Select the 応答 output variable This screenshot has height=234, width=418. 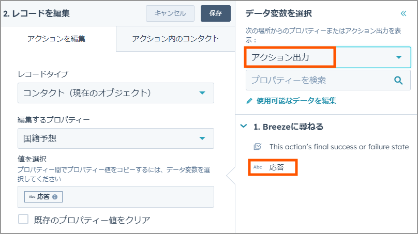point(273,167)
